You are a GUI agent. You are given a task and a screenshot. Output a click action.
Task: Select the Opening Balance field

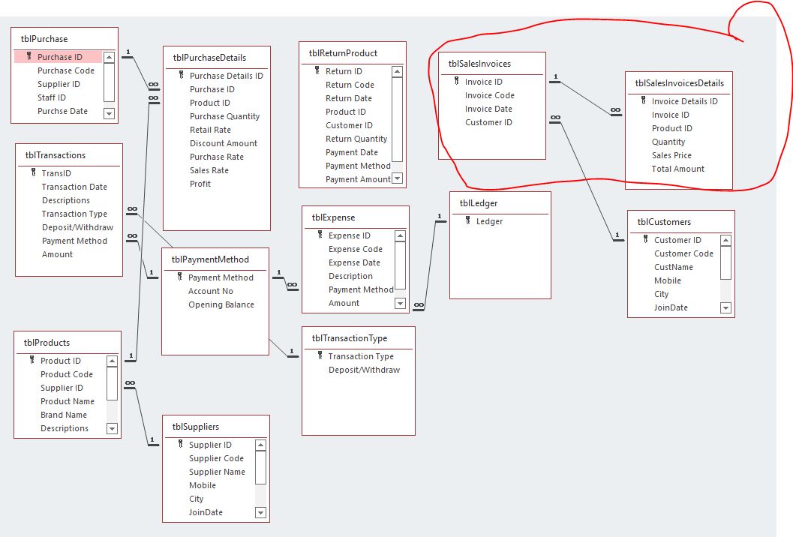[221, 304]
